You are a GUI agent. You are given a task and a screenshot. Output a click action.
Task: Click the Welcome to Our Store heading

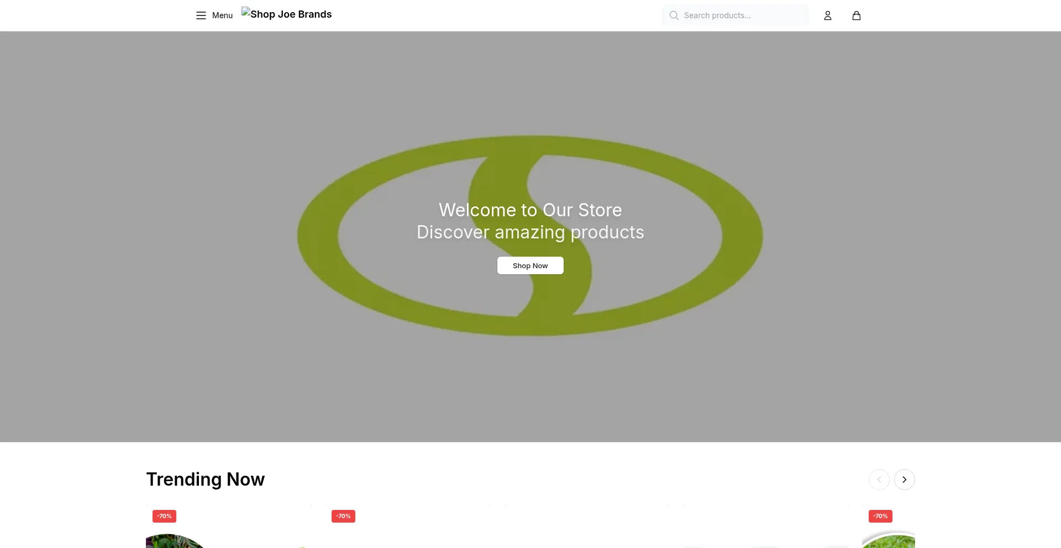pyautogui.click(x=530, y=210)
